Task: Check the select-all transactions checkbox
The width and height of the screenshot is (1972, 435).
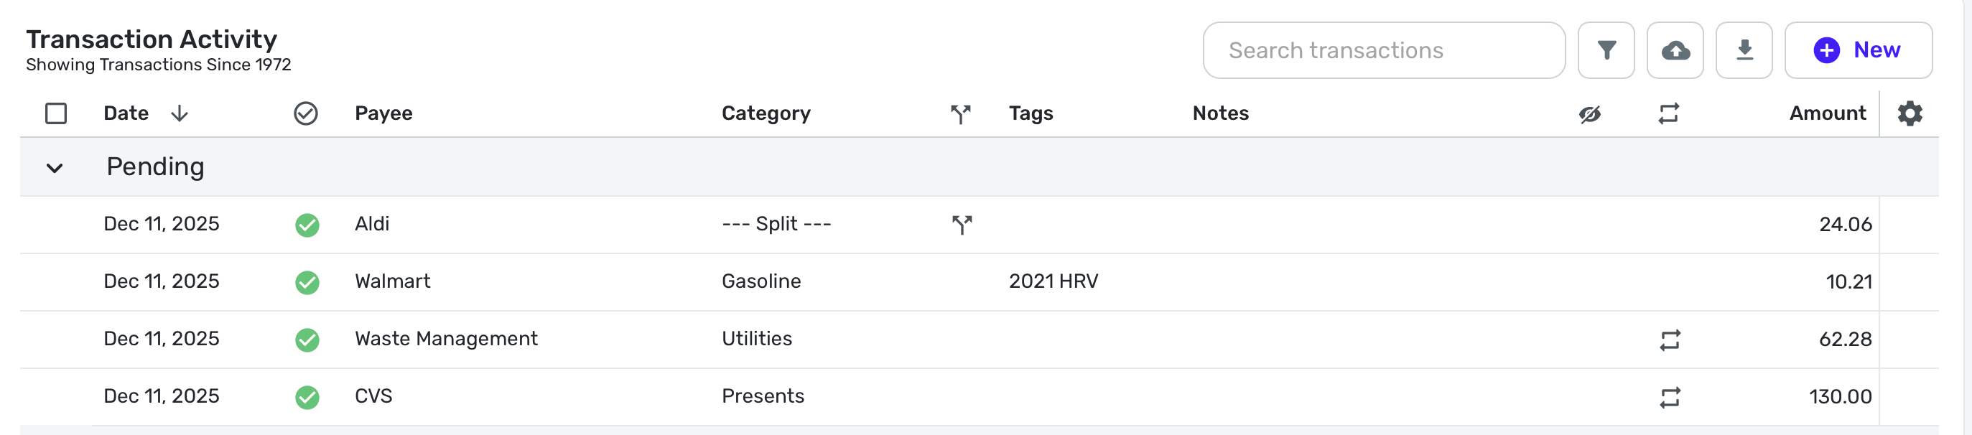Action: (x=56, y=113)
